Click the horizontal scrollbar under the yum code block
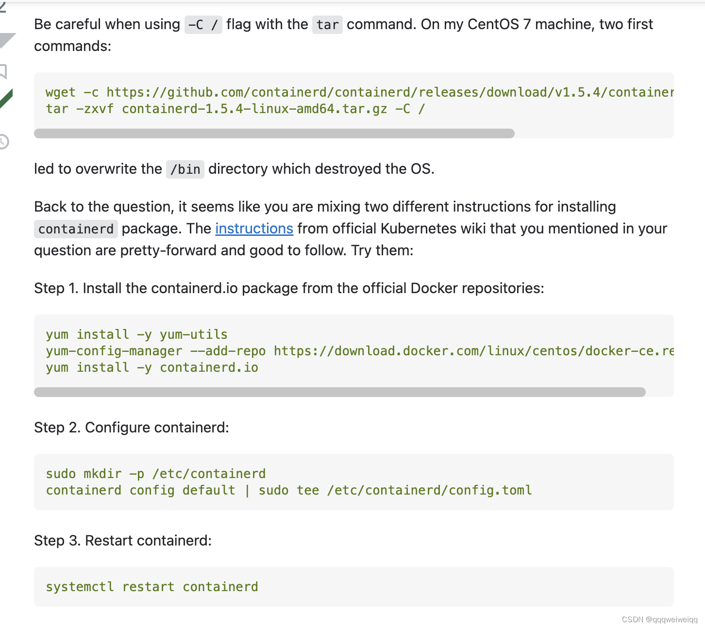The height and width of the screenshot is (628, 705). point(339,392)
